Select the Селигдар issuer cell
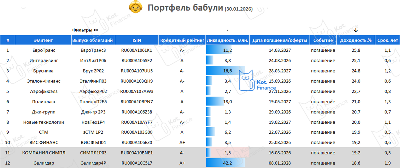 43,163
